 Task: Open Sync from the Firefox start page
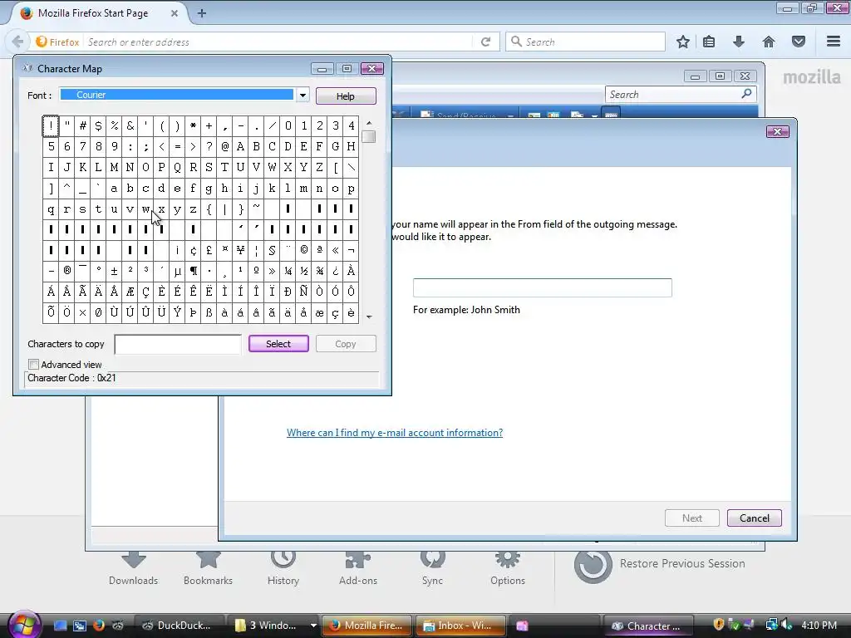(432, 568)
